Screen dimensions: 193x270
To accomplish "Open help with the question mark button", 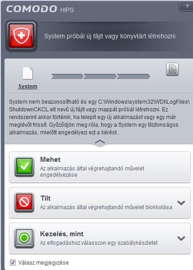I will click(187, 6).
